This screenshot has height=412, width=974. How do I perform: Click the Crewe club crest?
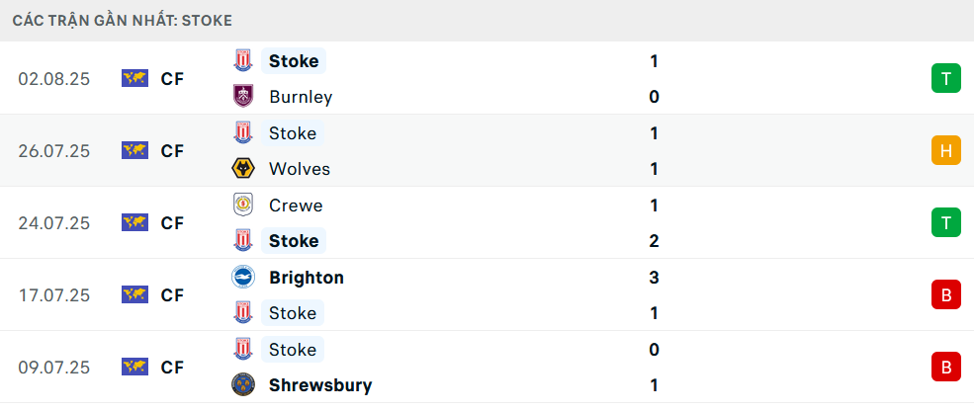pos(242,206)
